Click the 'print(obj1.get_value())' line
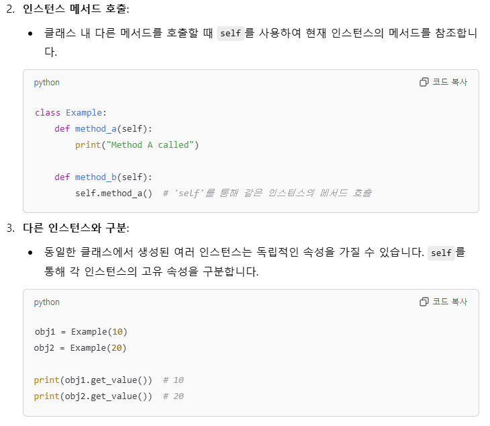Viewport: 490px width, 426px height. coord(93,380)
